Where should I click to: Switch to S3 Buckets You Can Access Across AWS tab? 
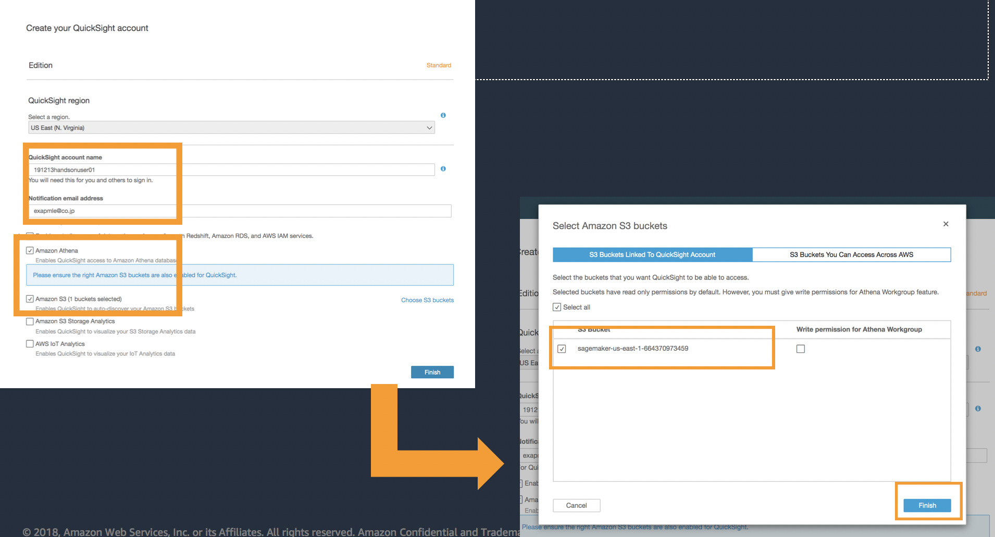[x=851, y=254]
